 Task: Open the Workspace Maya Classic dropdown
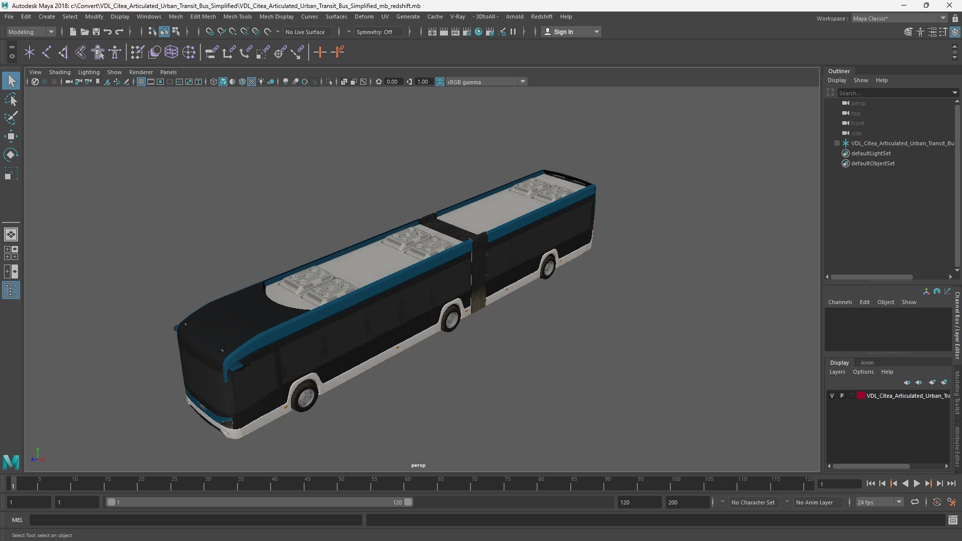pos(899,19)
